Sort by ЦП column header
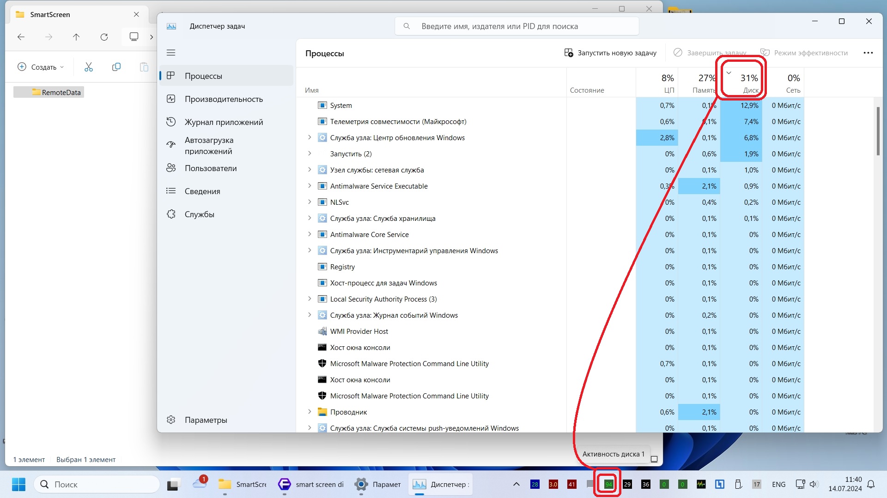 click(x=657, y=83)
